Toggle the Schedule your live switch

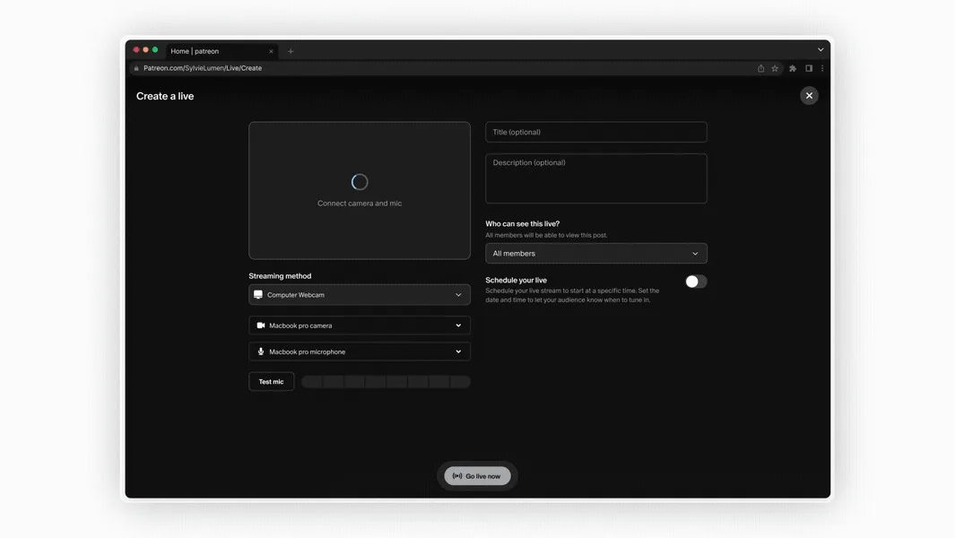point(696,282)
